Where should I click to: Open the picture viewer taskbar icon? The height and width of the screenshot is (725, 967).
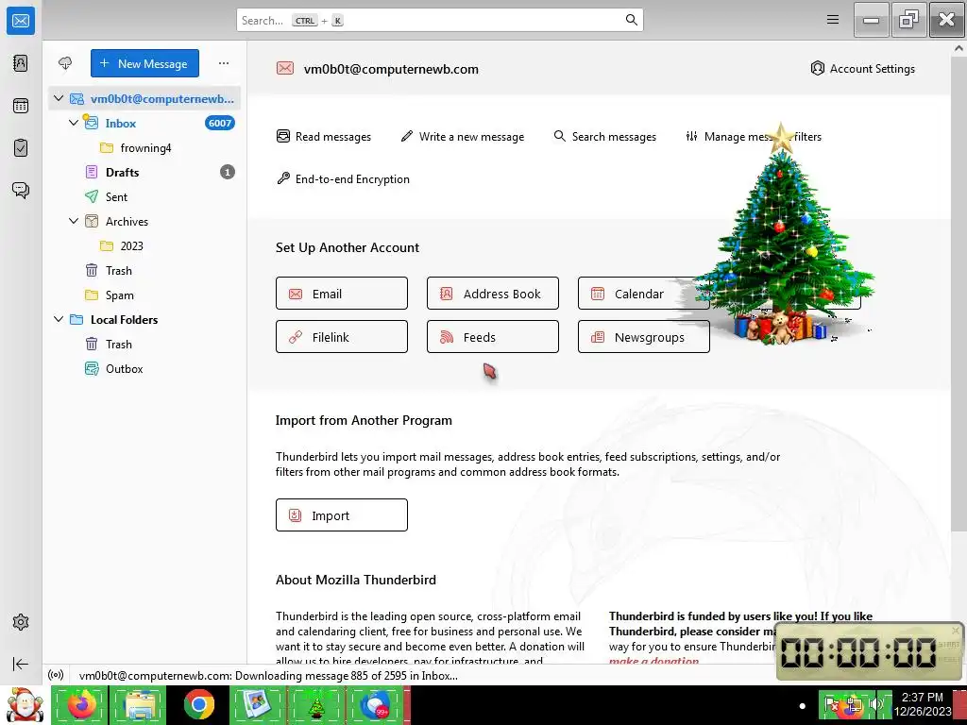(x=257, y=704)
